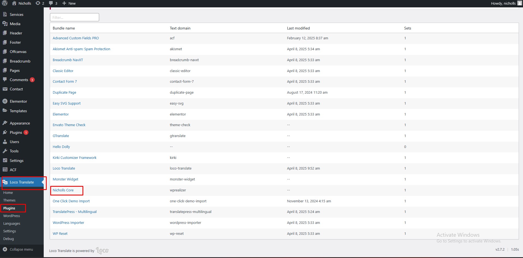Click the Header sidebar icon
Viewport: 523px width, 258px height.
(5, 33)
